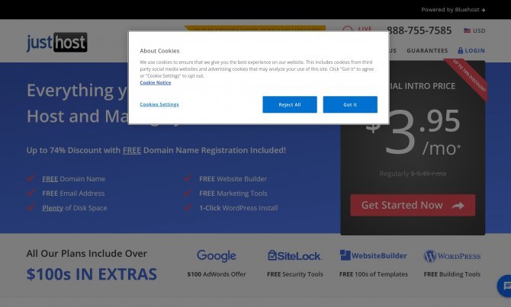Click the US flag icon

467,30
